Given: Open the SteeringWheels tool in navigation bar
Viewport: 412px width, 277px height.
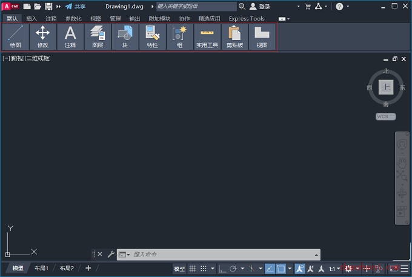Looking at the screenshot, I should pyautogui.click(x=402, y=144).
